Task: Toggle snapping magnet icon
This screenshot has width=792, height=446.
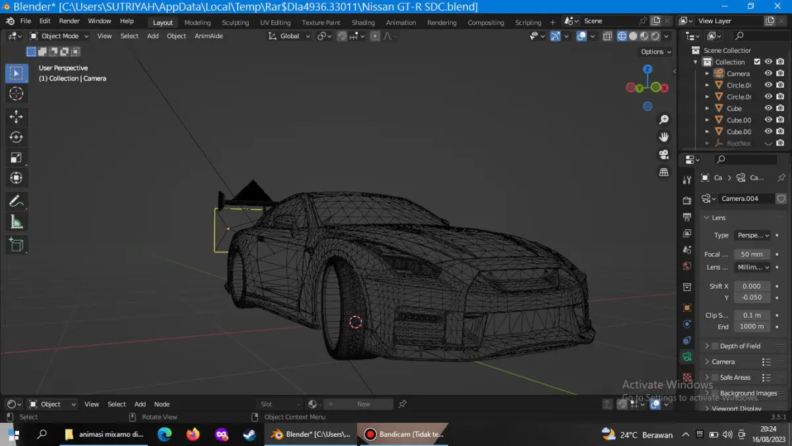Action: (x=342, y=36)
